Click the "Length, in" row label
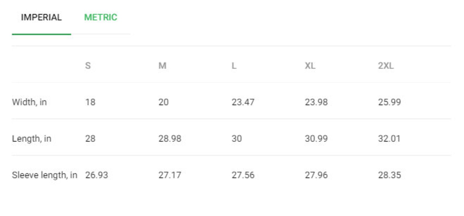Screen dimensions: 464x216 pos(32,139)
